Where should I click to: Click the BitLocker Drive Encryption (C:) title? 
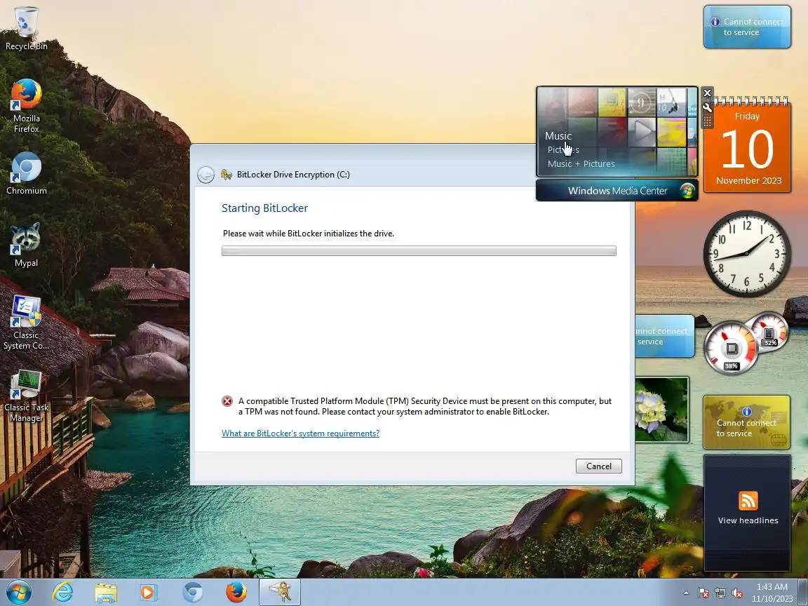pos(293,175)
